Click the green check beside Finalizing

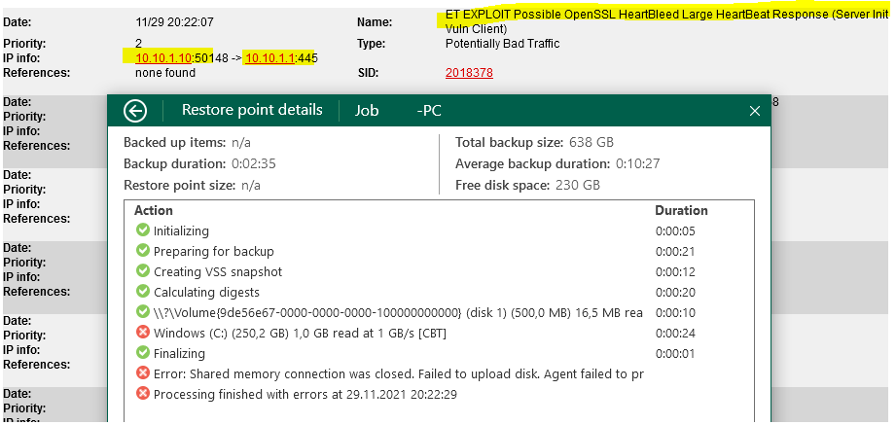click(143, 353)
